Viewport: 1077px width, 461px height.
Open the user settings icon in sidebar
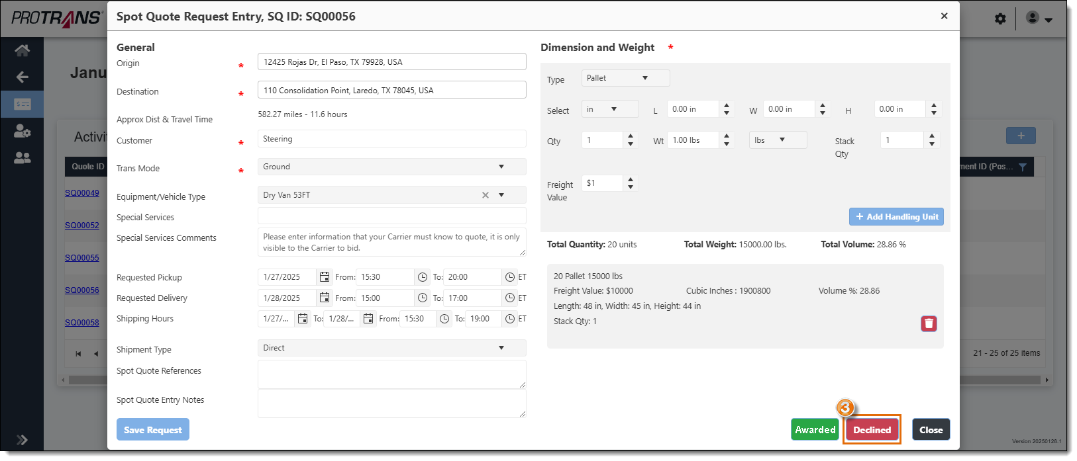click(x=22, y=131)
